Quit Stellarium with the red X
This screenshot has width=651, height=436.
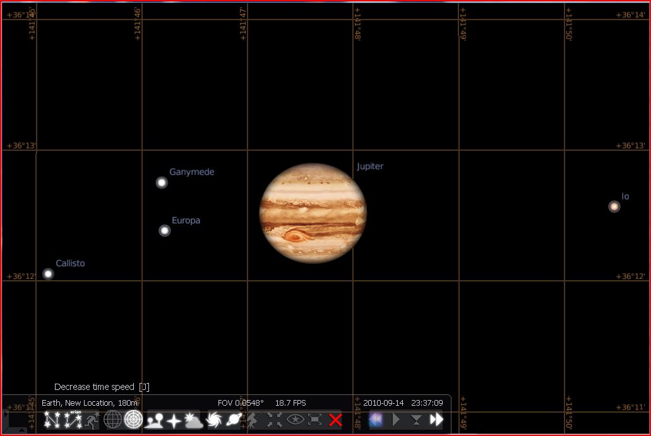click(x=335, y=420)
